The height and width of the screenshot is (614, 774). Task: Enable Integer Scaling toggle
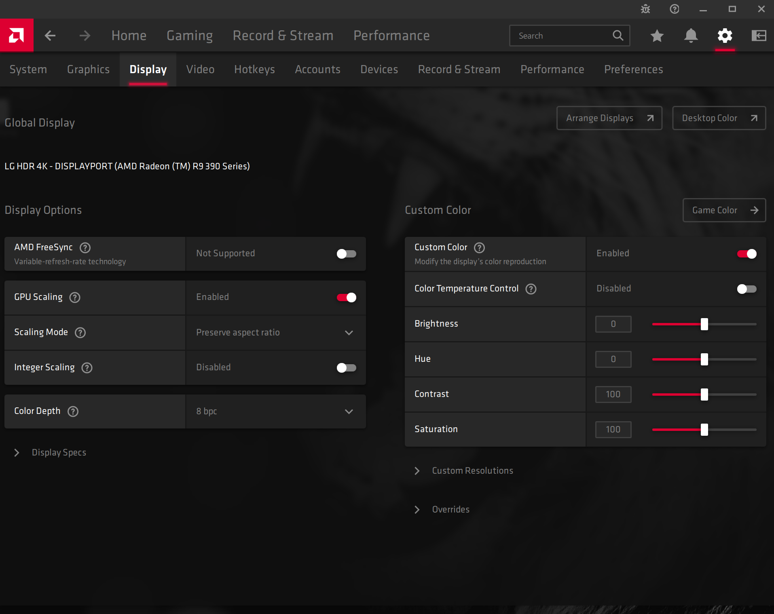[x=347, y=368]
